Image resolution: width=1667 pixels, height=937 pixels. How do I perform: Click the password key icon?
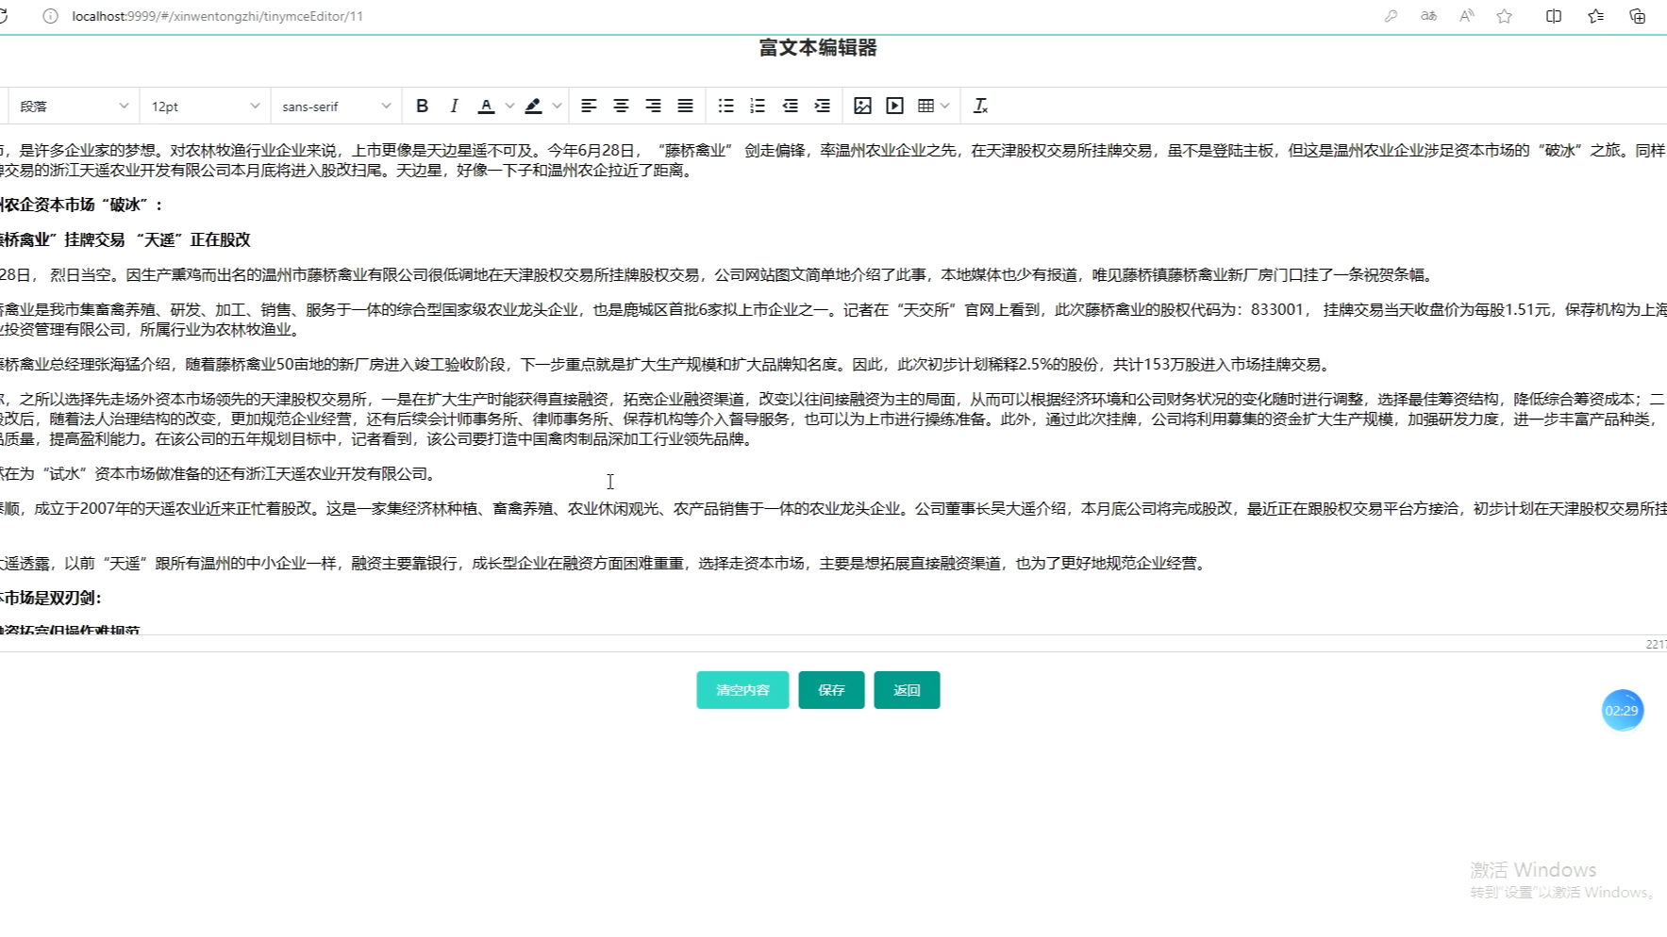1391,16
